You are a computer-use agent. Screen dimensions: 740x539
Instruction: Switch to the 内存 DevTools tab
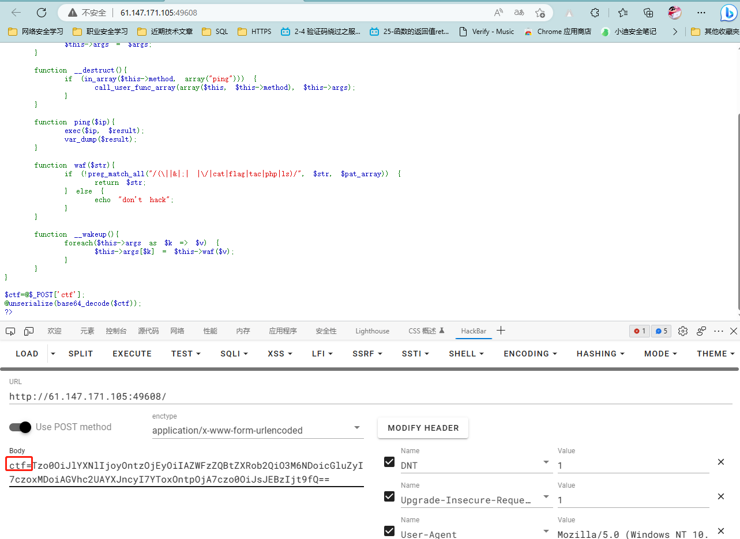pos(243,331)
